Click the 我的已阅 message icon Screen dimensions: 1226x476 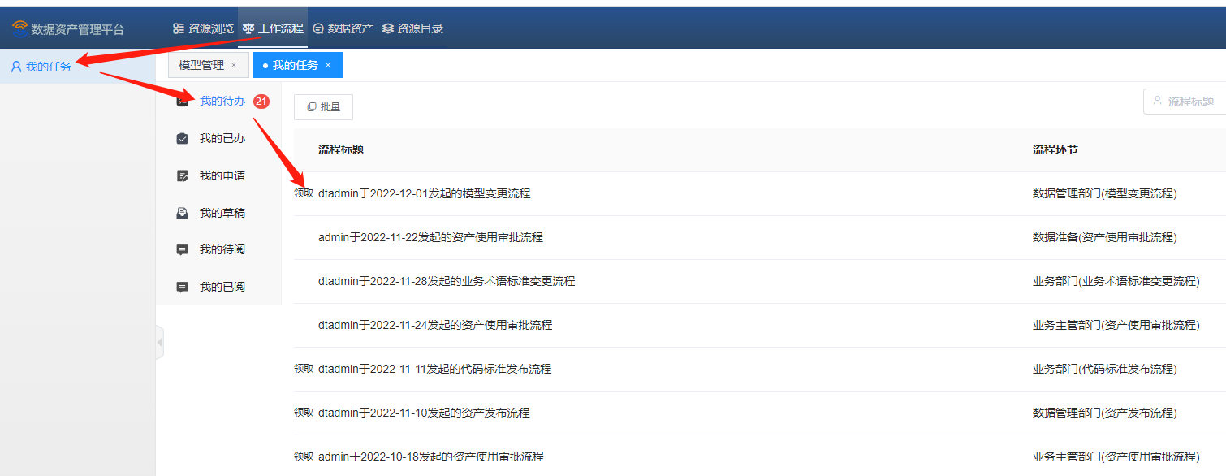click(183, 288)
